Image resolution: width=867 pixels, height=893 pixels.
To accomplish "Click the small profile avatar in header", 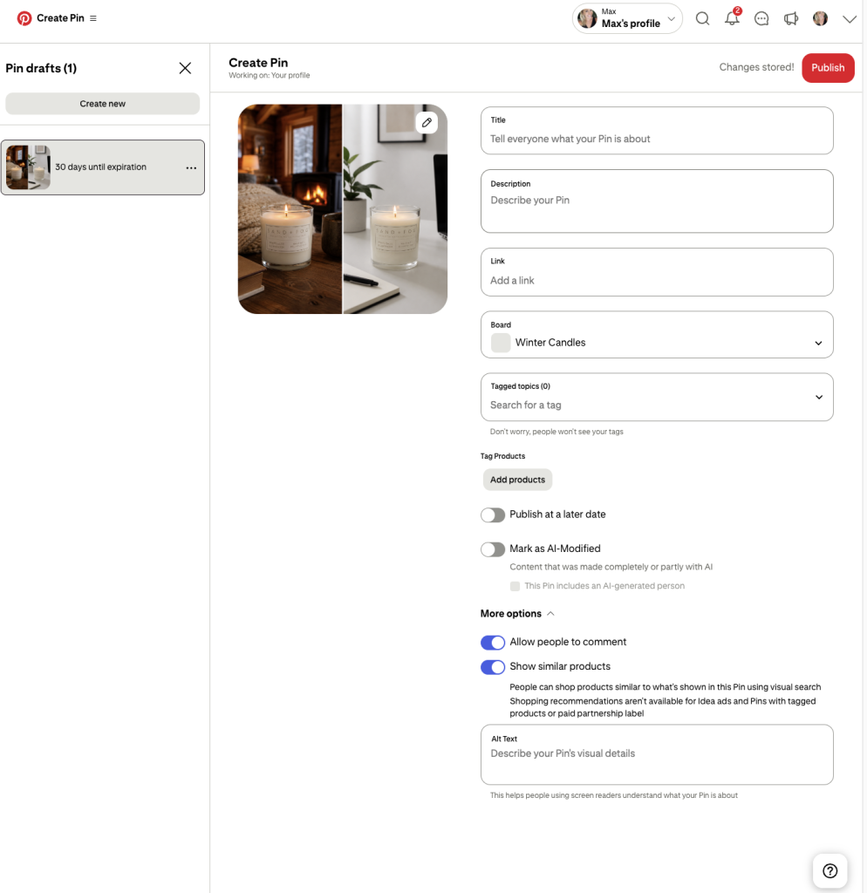I will coord(820,19).
